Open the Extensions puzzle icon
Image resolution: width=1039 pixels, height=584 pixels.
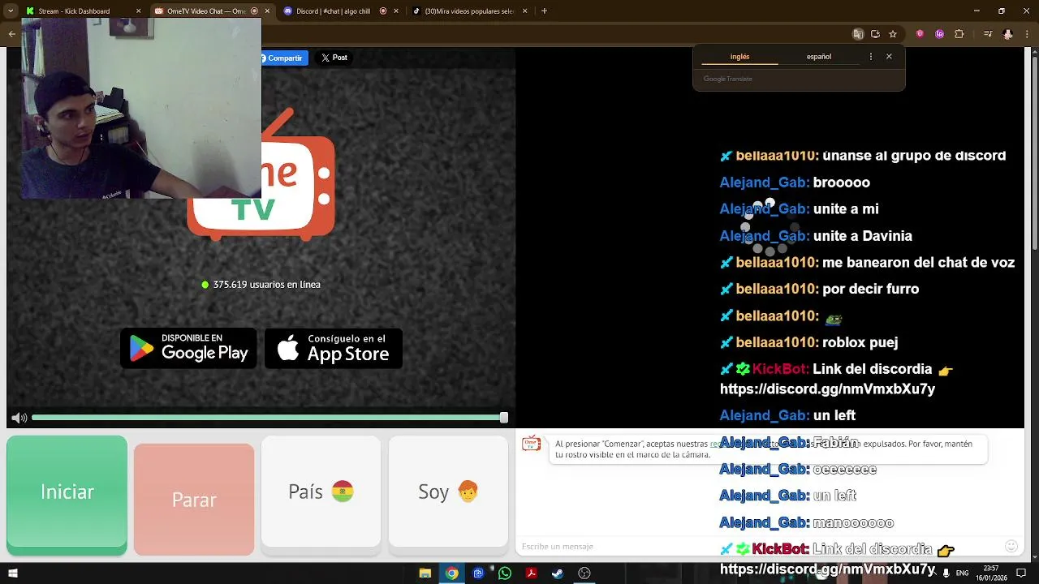pyautogui.click(x=959, y=34)
